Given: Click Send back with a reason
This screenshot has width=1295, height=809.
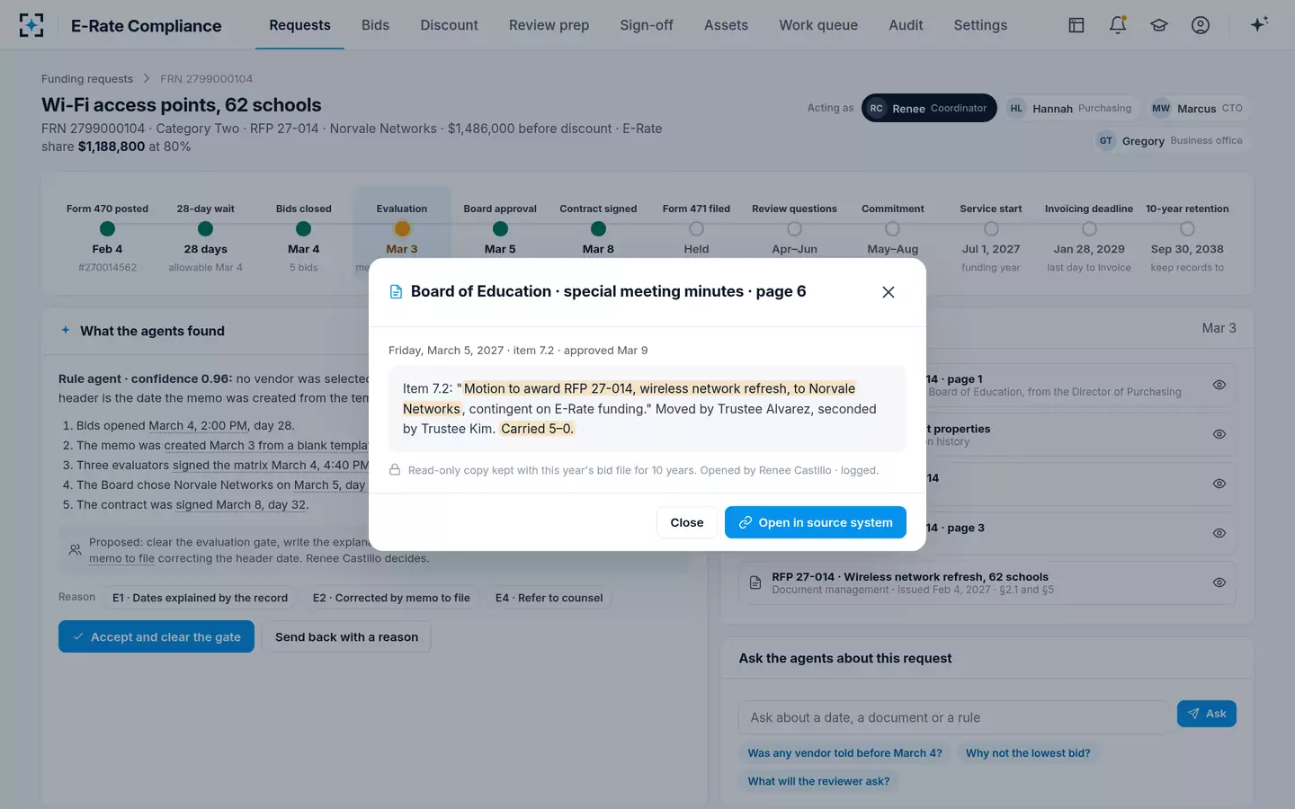Looking at the screenshot, I should pyautogui.click(x=346, y=636).
